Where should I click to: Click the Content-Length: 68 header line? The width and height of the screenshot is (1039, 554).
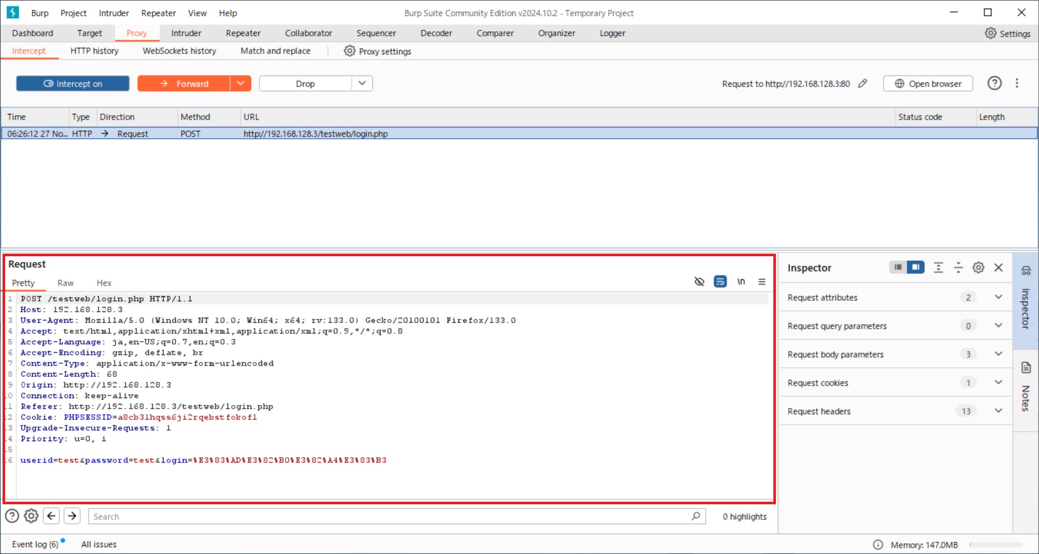click(69, 374)
